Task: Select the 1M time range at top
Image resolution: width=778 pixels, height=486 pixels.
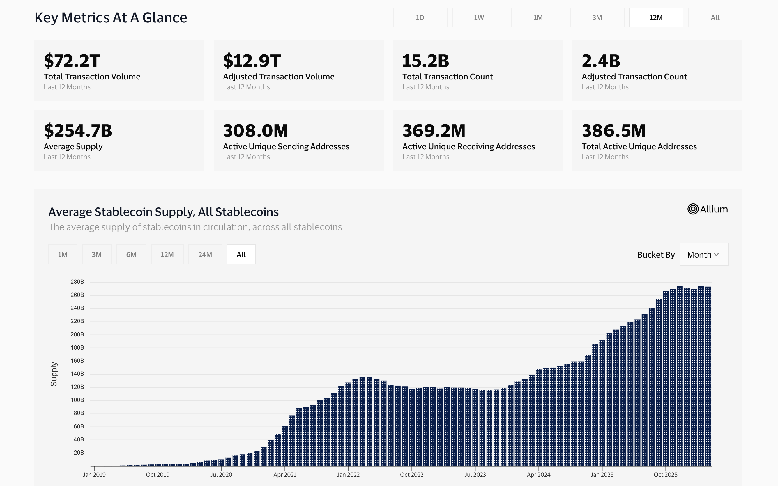Action: click(538, 18)
